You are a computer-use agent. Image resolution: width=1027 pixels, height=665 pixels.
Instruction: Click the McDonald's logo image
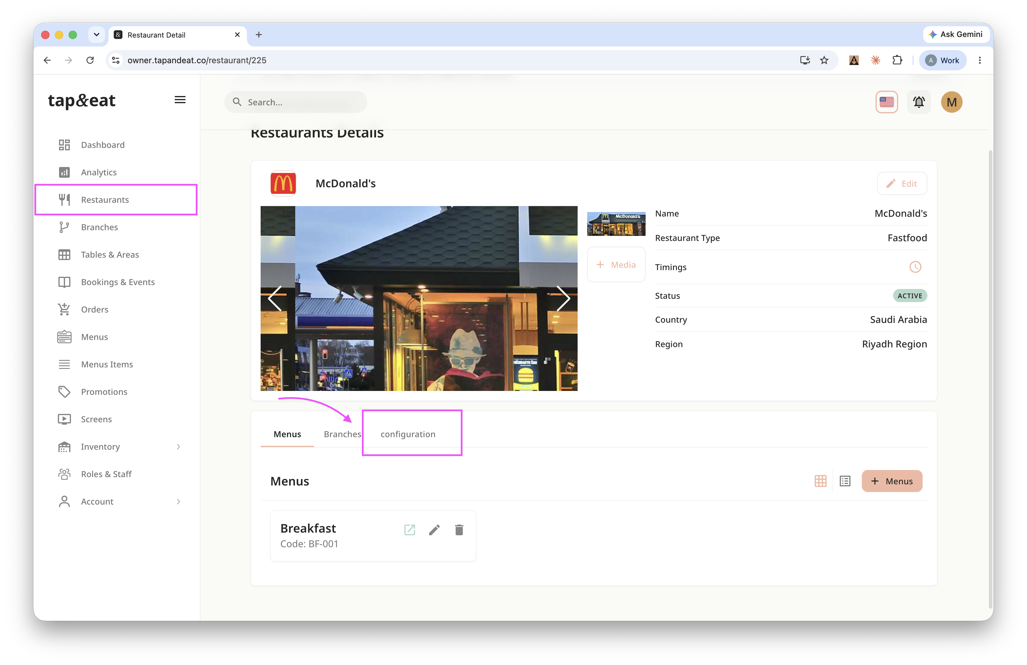pos(283,183)
